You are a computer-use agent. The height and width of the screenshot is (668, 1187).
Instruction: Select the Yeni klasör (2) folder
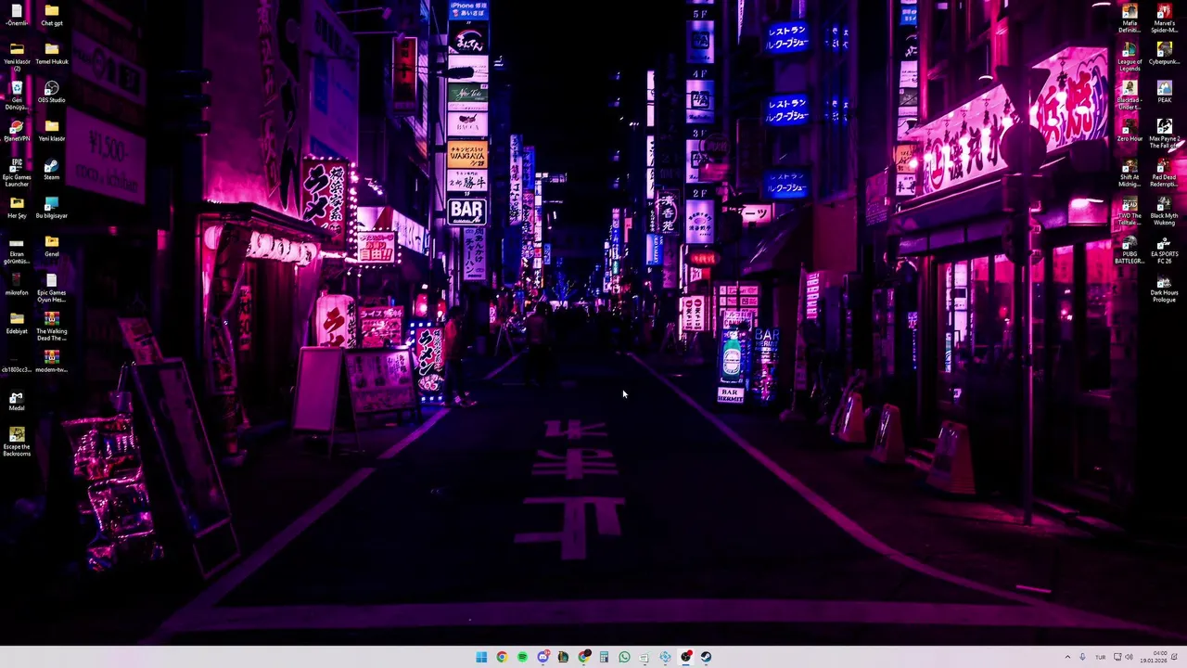(17, 57)
